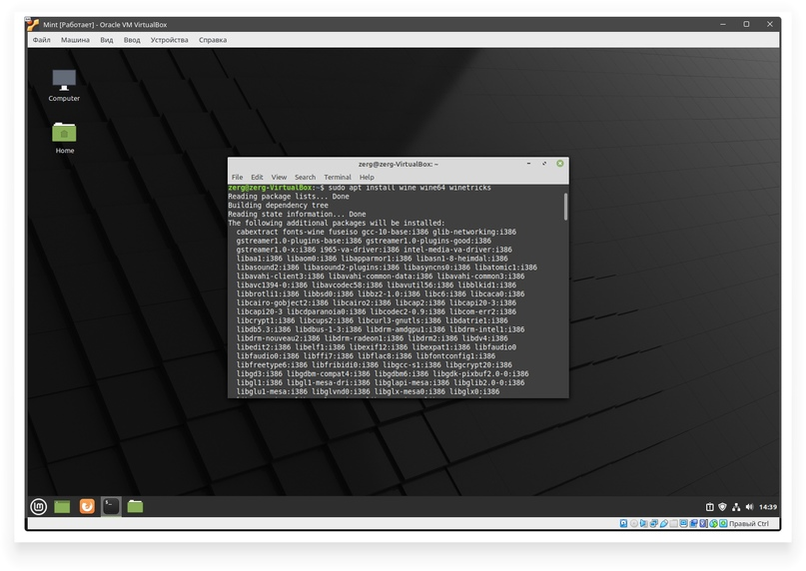Open the network connections tray icon

click(736, 507)
